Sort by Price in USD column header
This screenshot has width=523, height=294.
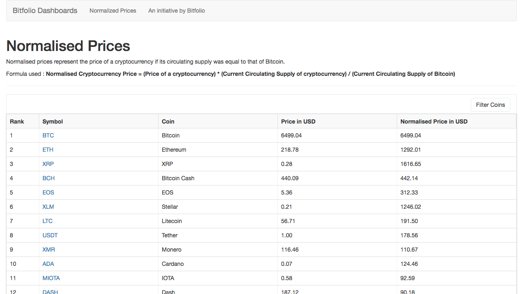click(x=298, y=122)
